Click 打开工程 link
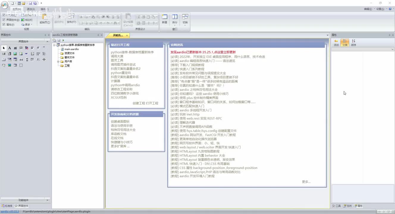The height and width of the screenshot is (214, 395). 152,103
